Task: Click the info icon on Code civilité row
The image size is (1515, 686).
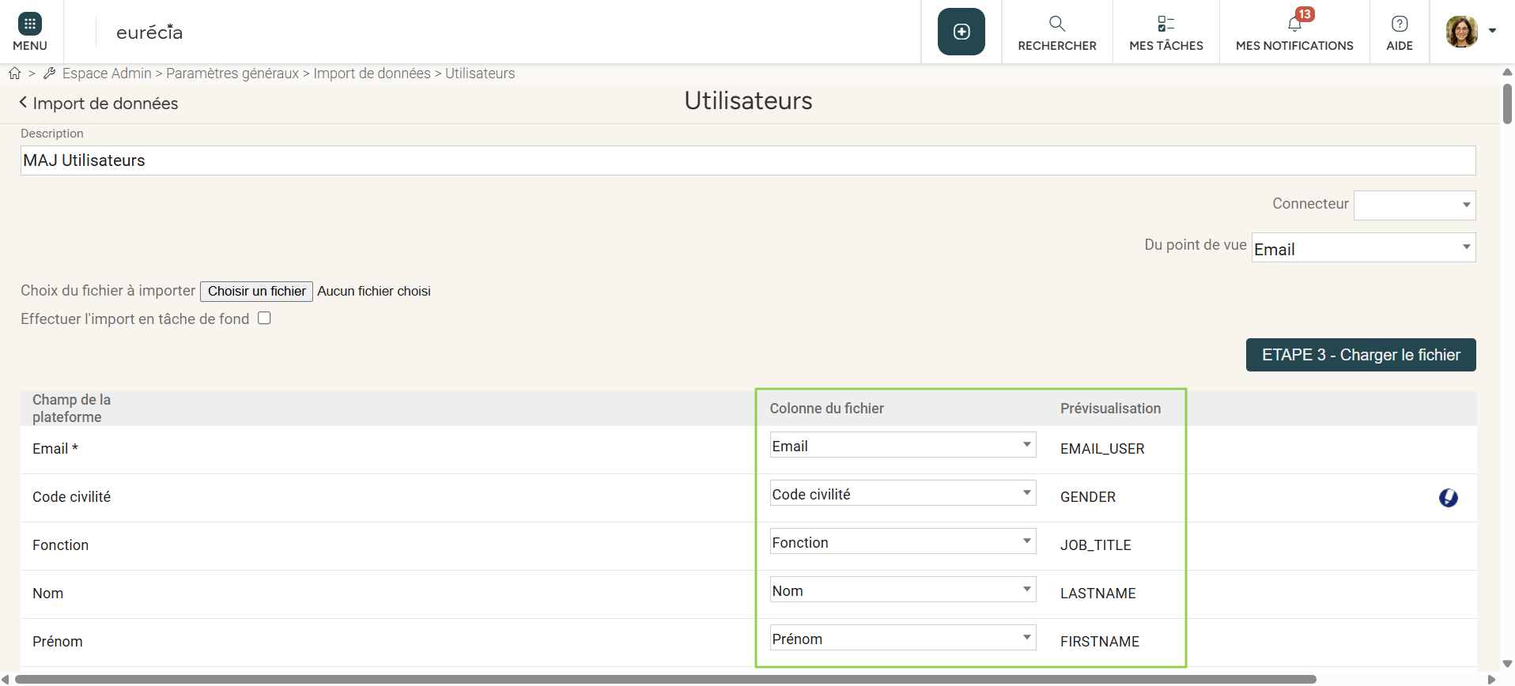Action: pos(1448,498)
